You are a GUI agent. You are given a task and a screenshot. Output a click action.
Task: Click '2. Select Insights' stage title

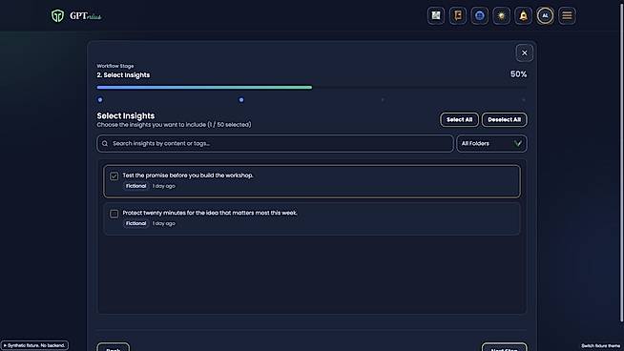(x=123, y=75)
